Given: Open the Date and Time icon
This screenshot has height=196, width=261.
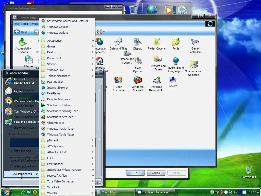Looking at the screenshot, I should coord(118,44).
